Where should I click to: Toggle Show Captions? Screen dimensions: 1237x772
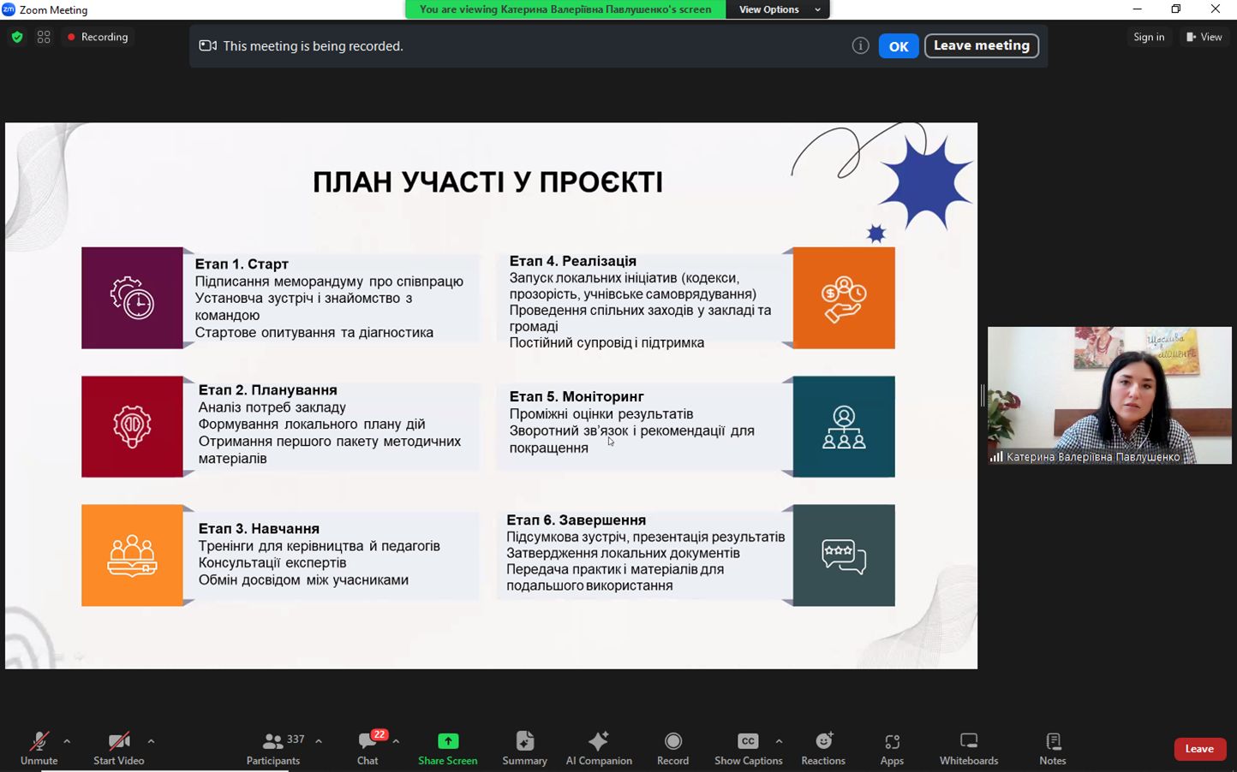pos(748,747)
